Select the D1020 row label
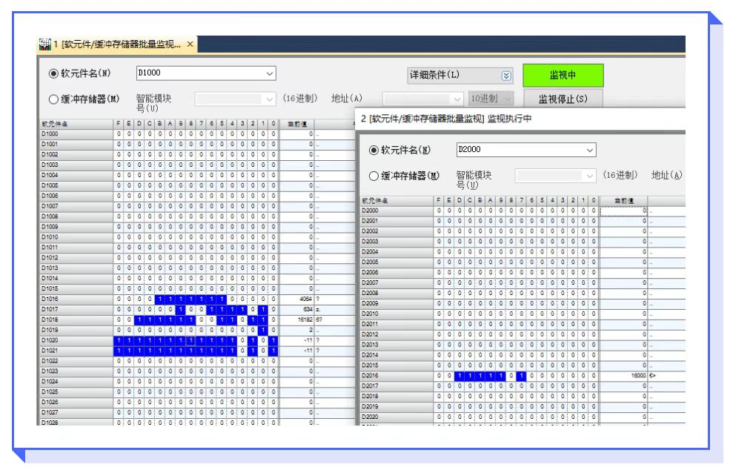This screenshot has height=470, width=733. pos(76,340)
